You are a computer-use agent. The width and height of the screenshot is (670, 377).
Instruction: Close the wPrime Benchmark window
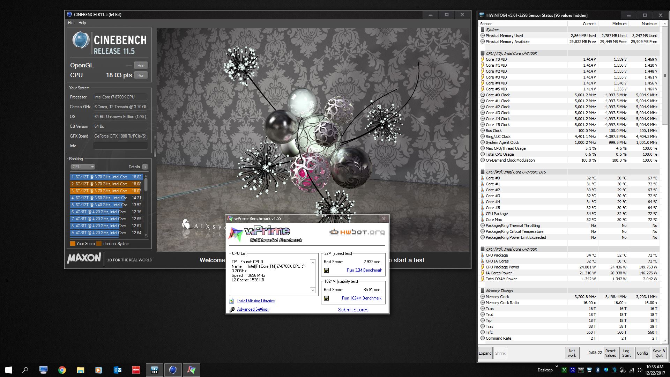[x=384, y=219]
